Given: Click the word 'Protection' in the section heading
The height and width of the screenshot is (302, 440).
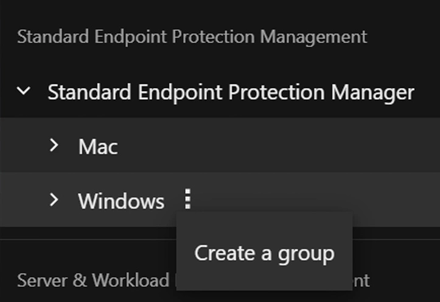Looking at the screenshot, I should (214, 36).
